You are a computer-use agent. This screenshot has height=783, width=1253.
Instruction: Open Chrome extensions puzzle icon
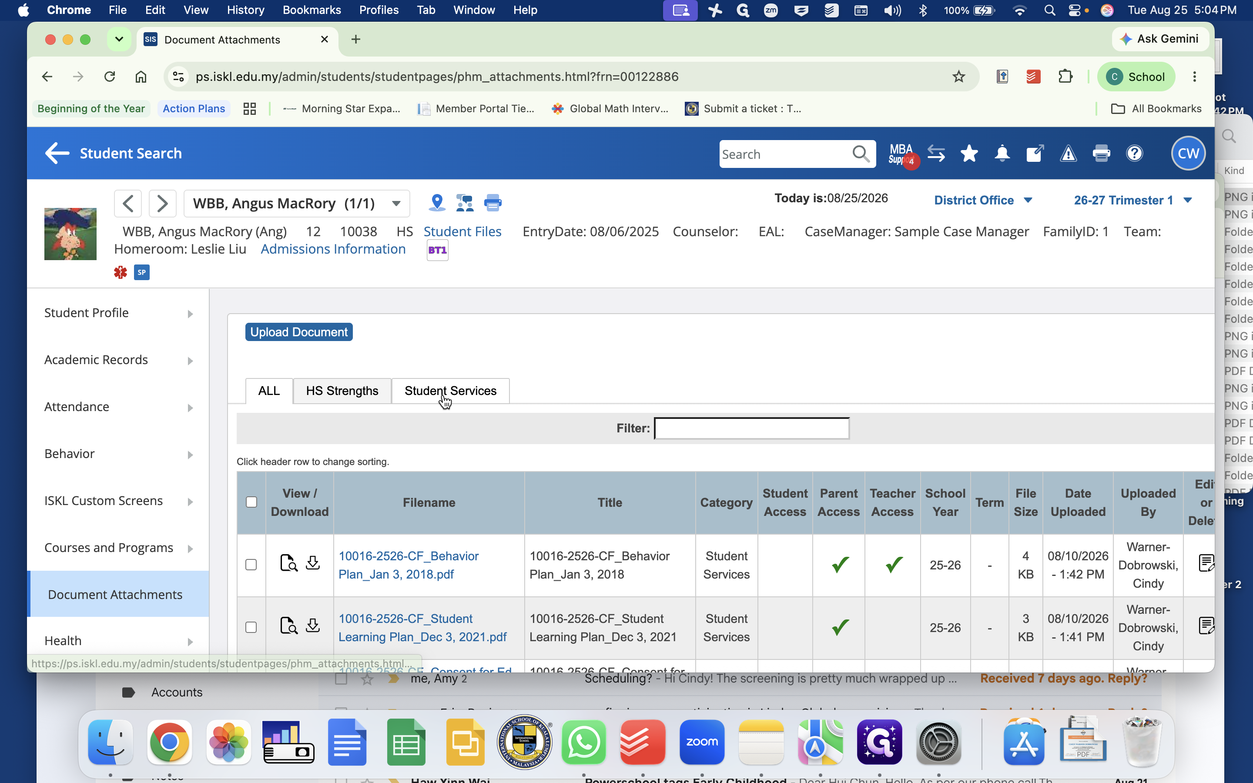pos(1065,77)
